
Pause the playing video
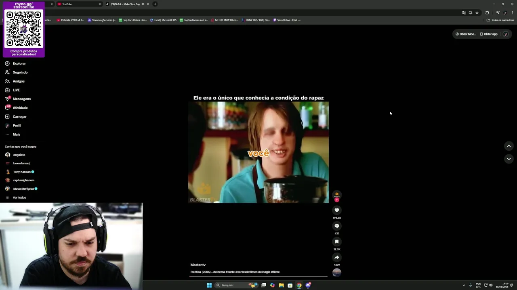(258, 152)
